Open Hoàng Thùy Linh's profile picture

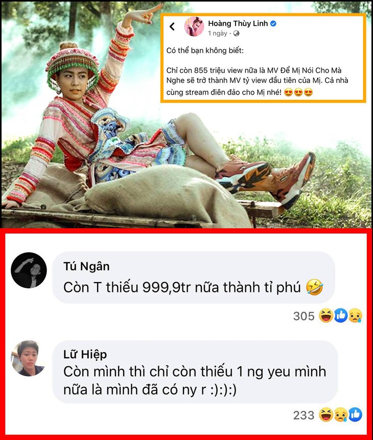pos(194,27)
